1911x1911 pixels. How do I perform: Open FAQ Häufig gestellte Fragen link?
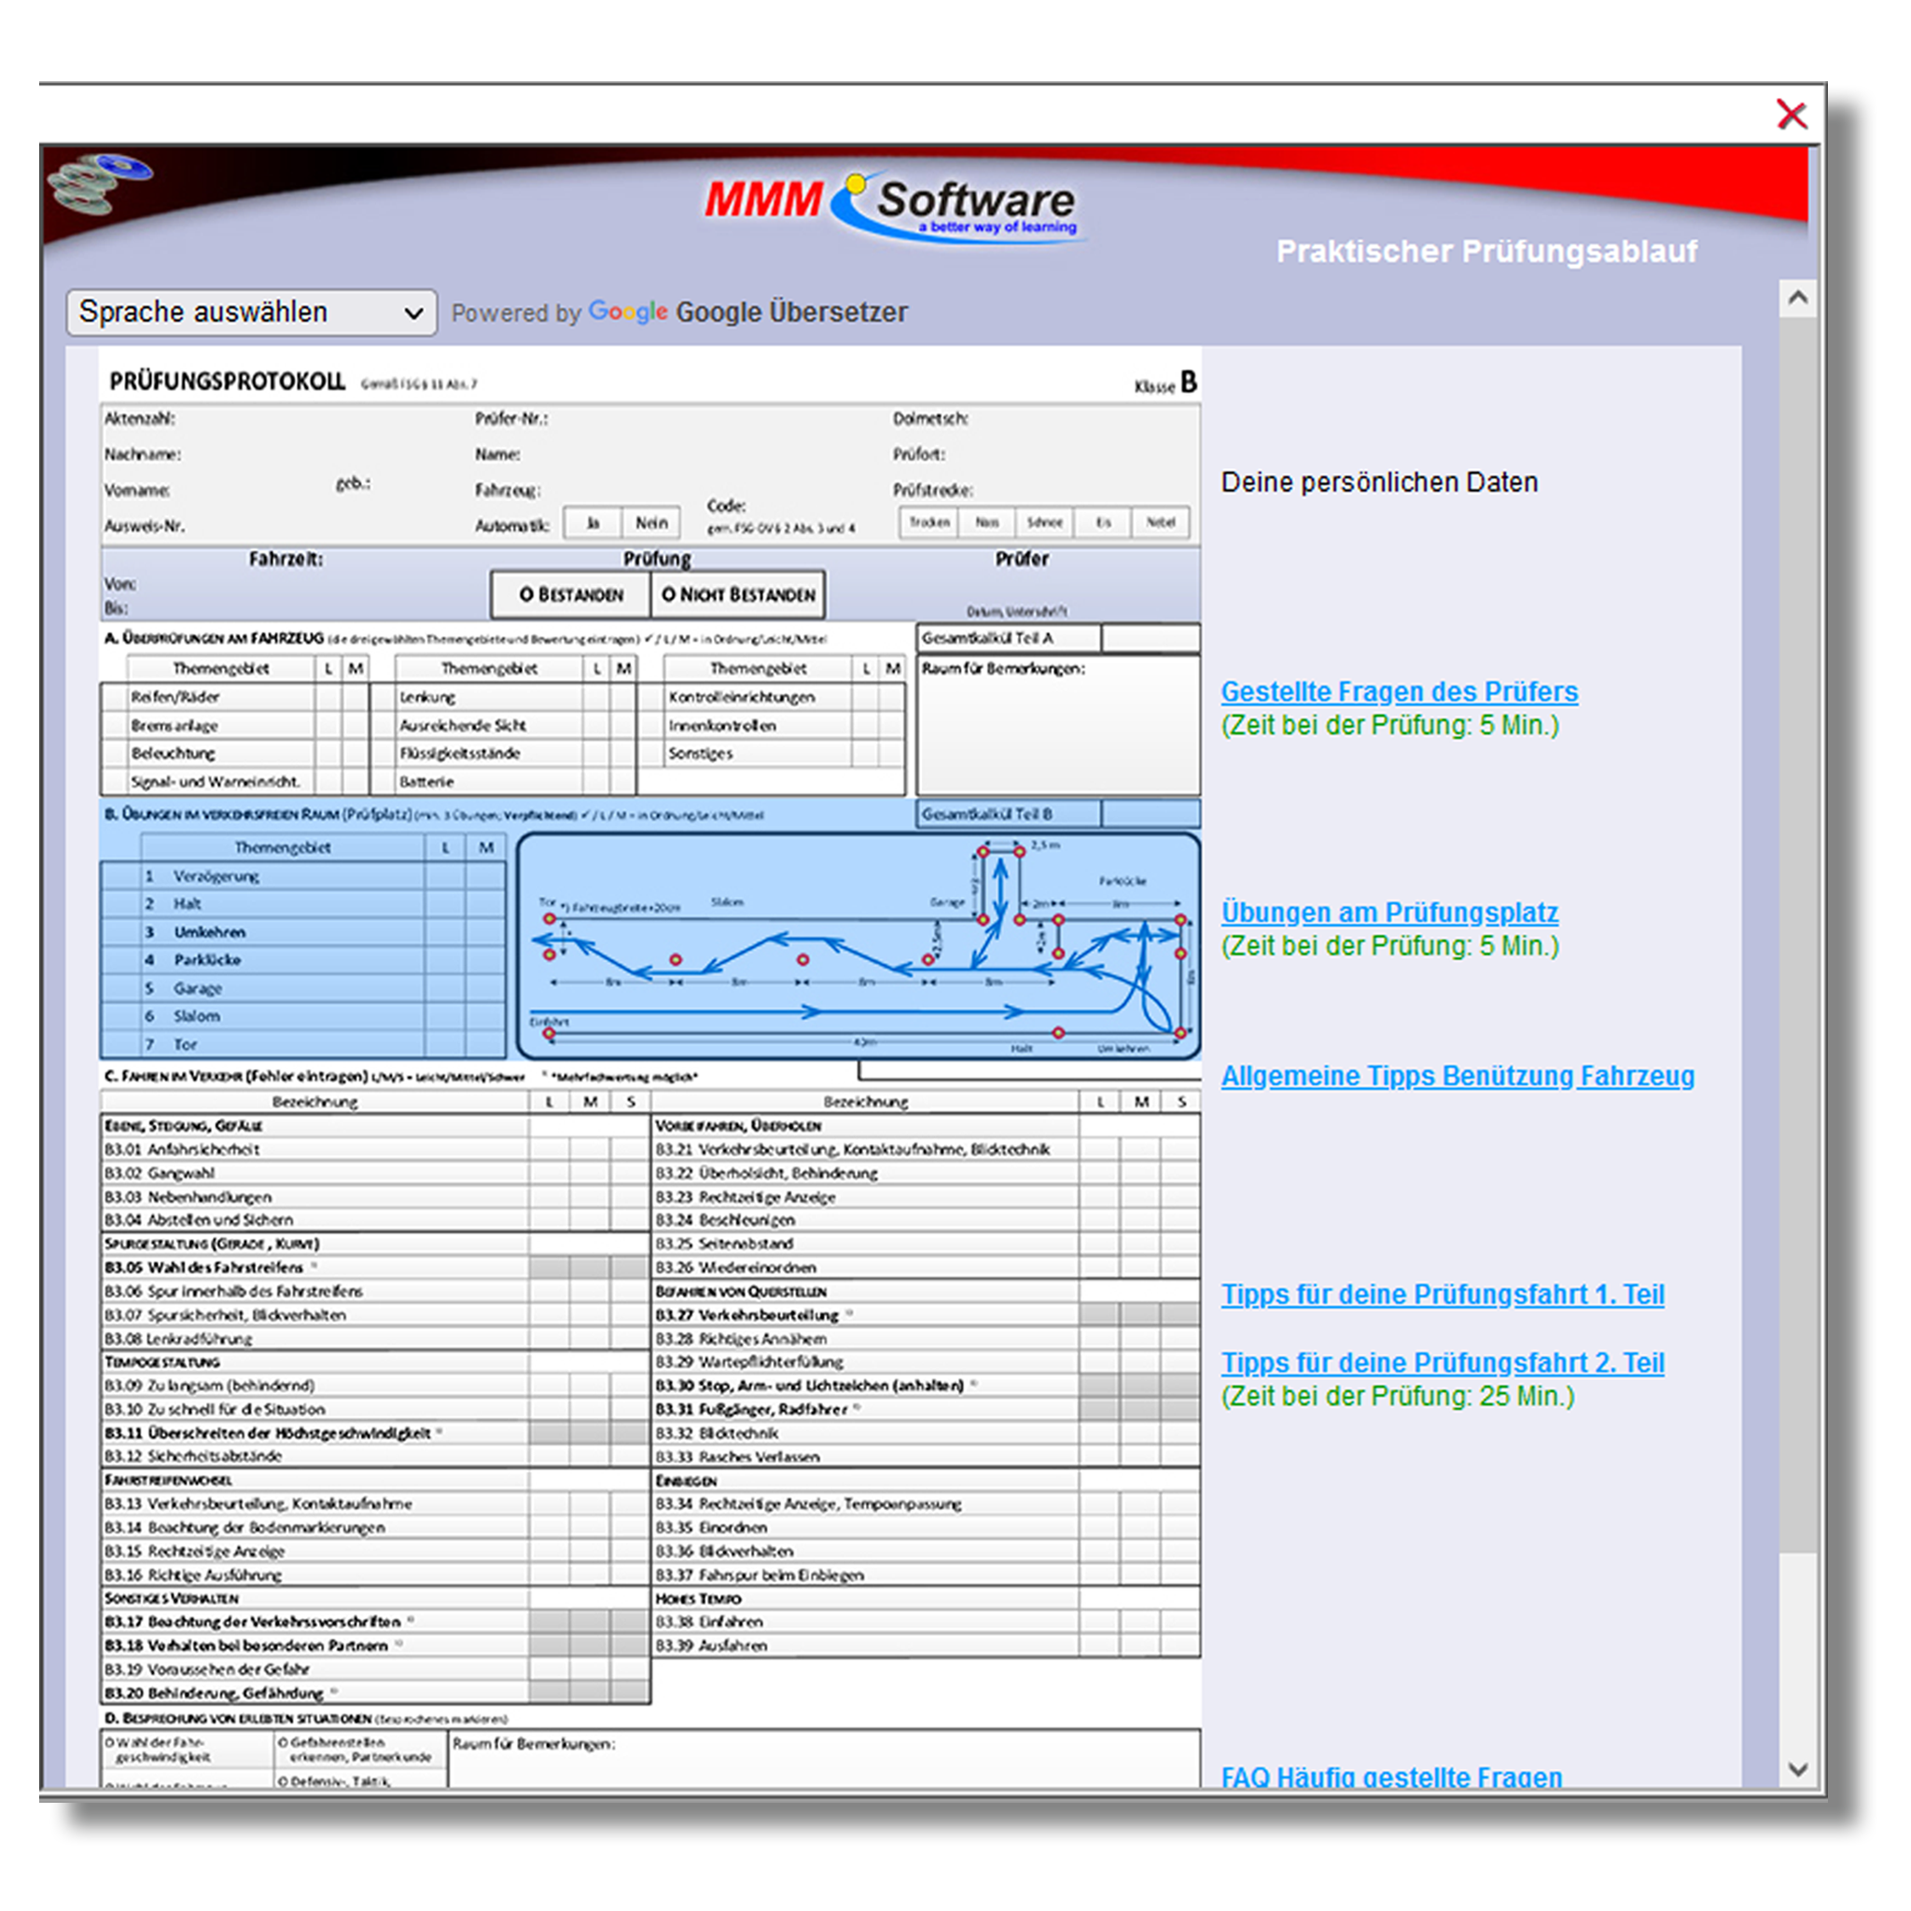(x=1390, y=1776)
